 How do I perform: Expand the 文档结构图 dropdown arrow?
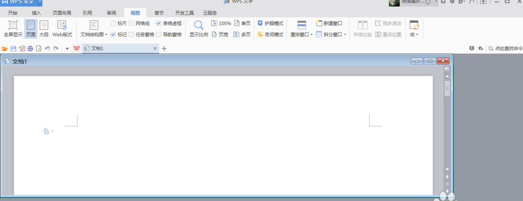tap(106, 35)
